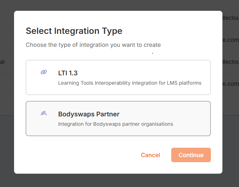Click the Learning Tools Interoperability description text

coord(129,83)
